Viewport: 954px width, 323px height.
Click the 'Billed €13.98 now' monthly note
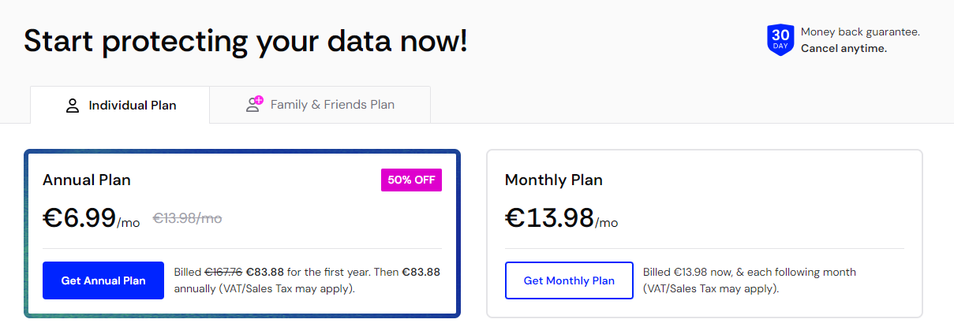pos(749,280)
